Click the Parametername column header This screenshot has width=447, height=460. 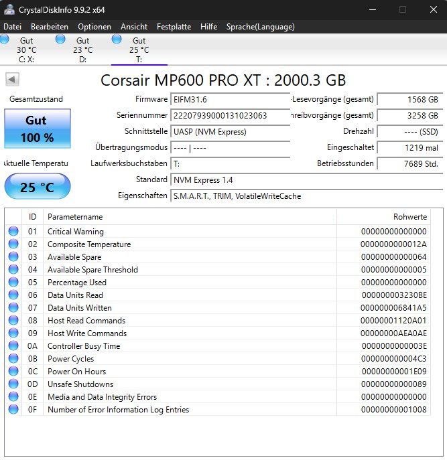pyautogui.click(x=190, y=217)
